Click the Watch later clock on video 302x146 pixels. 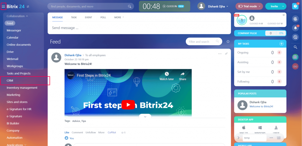point(167,74)
